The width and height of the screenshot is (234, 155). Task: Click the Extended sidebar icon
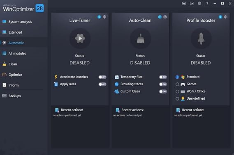[5, 32]
